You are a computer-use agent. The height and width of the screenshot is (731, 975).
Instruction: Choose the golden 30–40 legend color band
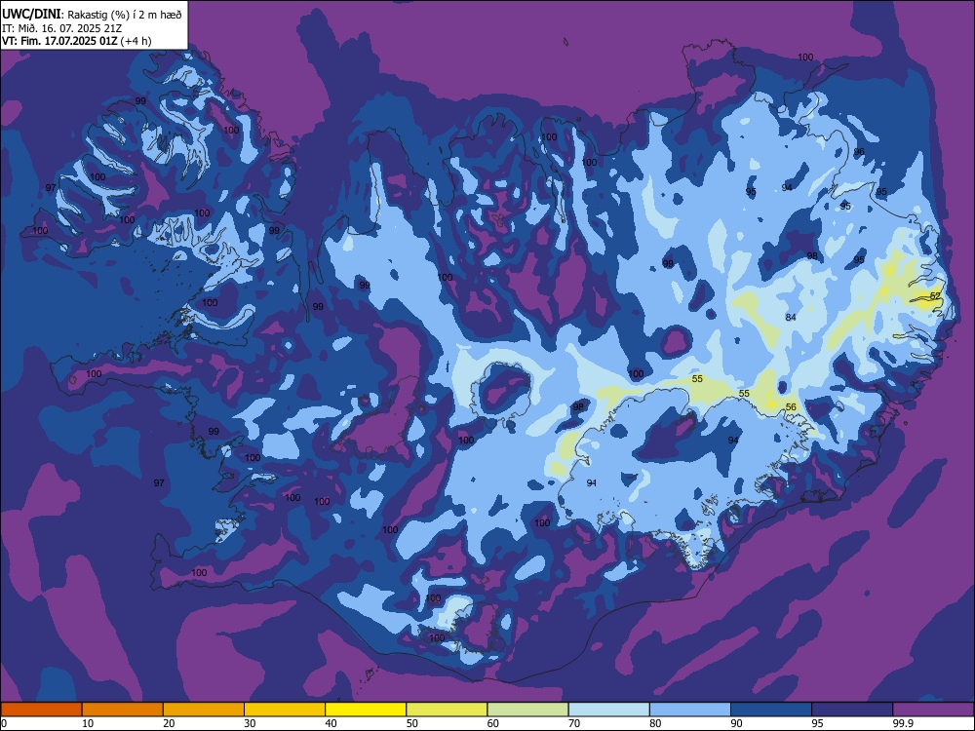285,710
